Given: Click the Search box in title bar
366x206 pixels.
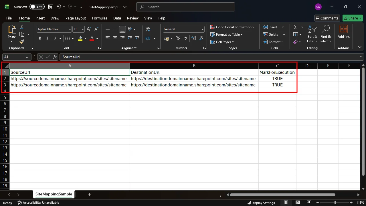Looking at the screenshot, I should click(185, 7).
